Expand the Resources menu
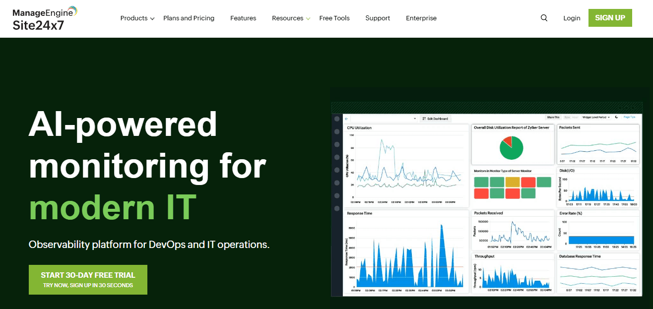Screen dimensions: 653x309 291,18
